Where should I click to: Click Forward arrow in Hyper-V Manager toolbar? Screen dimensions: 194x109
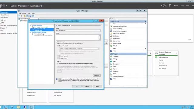coord(22,16)
